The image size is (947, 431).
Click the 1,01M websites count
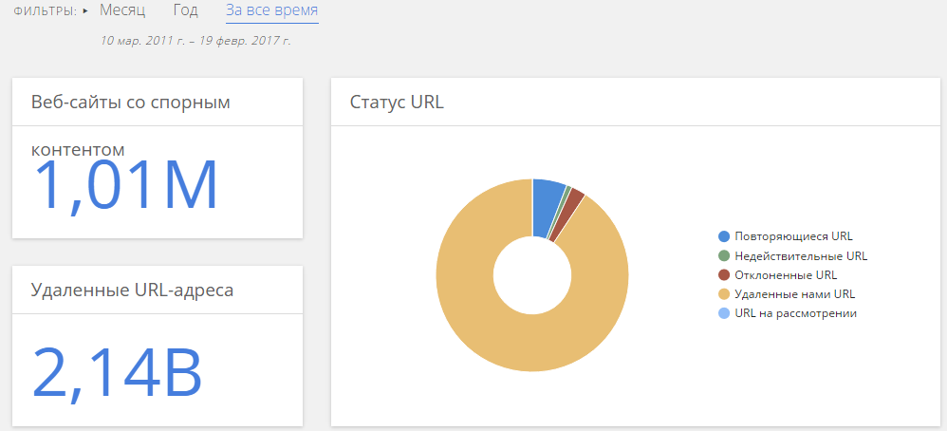coord(124,186)
